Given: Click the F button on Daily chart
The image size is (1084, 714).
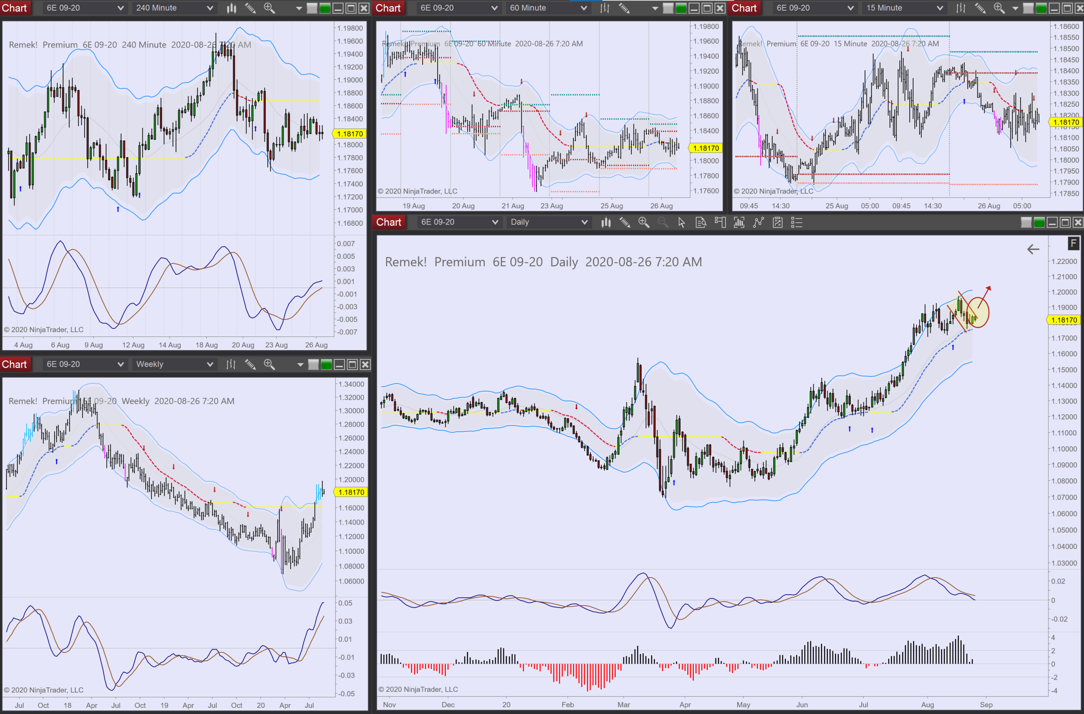Looking at the screenshot, I should point(1074,243).
